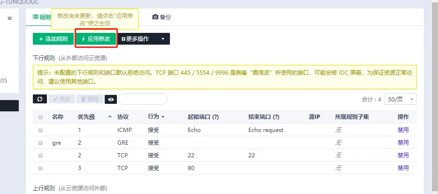Click the hamburger menu icon in the sidebar
Image resolution: width=438 pixels, height=194 pixels.
click(9, 18)
